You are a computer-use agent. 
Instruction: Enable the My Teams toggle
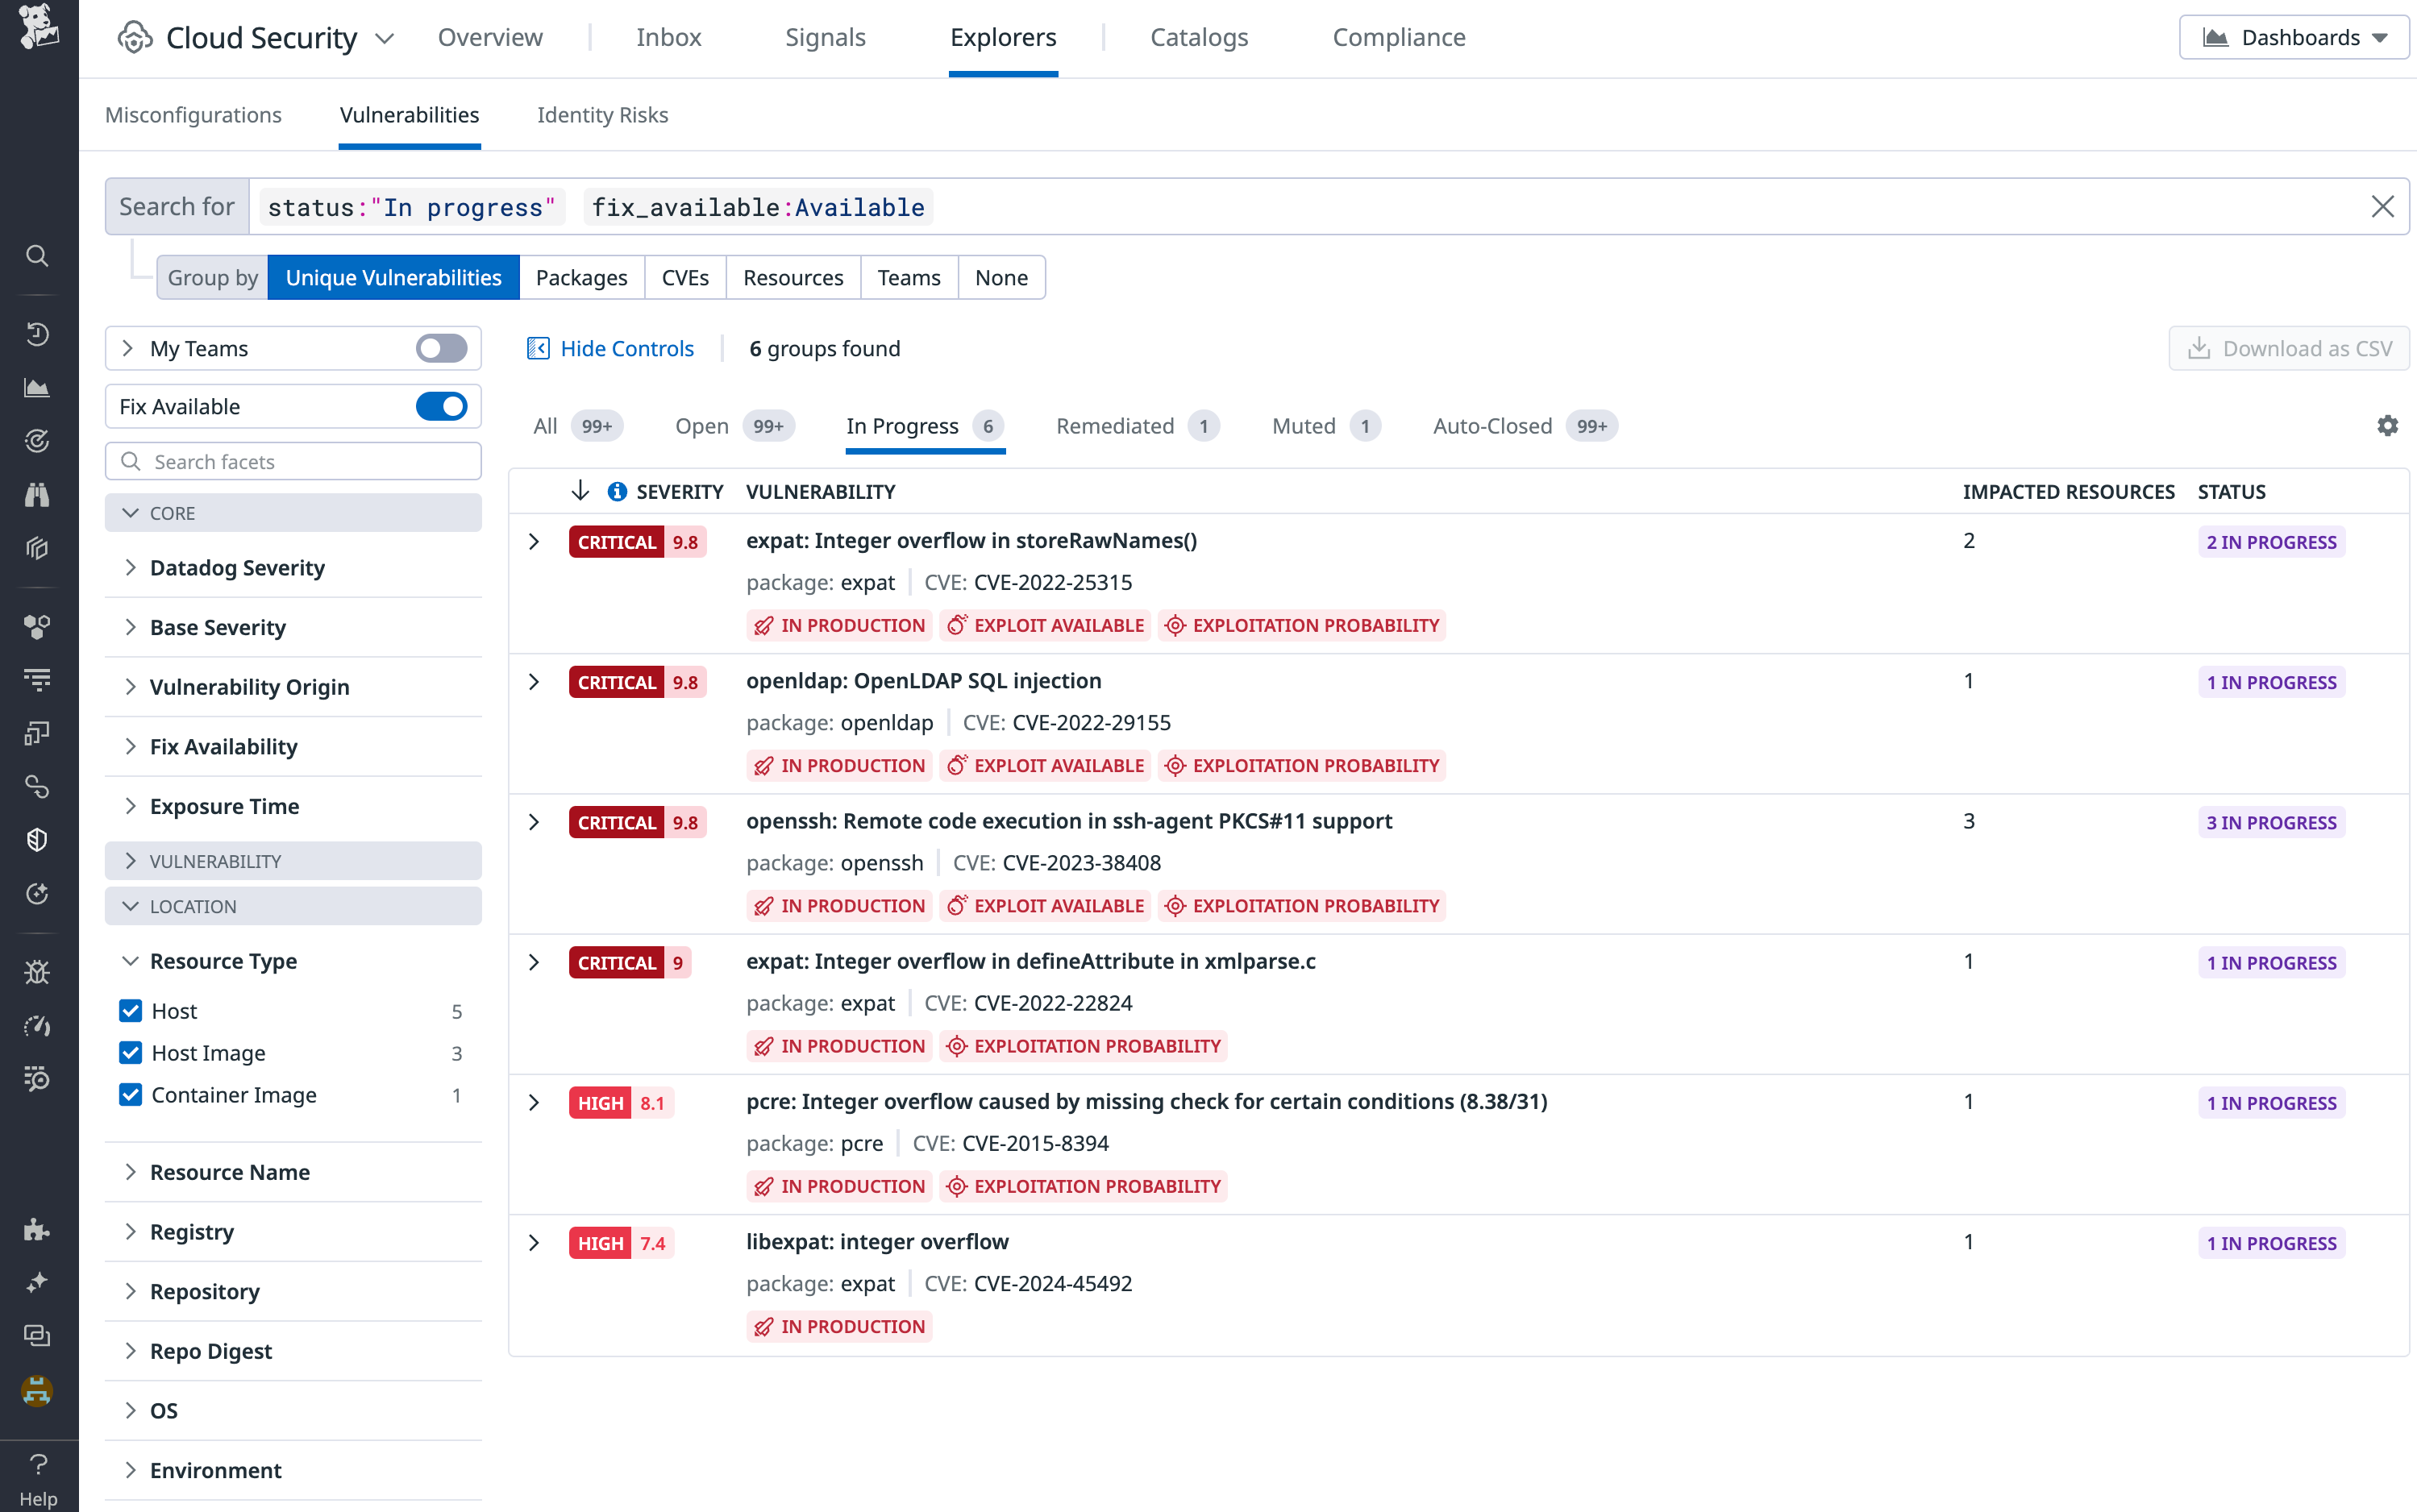click(x=440, y=348)
